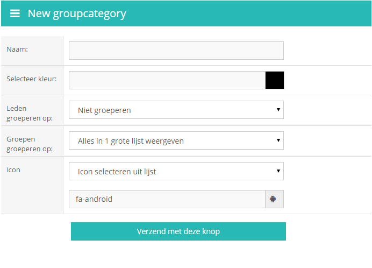Screen dimensions: 372x268
Task: Click the Naam text input field
Action: click(176, 51)
